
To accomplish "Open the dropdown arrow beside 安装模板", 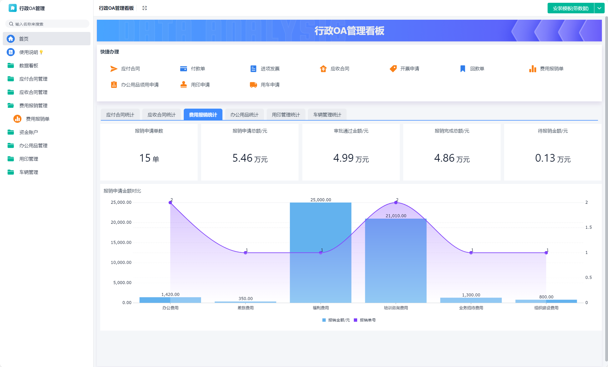I will (599, 8).
